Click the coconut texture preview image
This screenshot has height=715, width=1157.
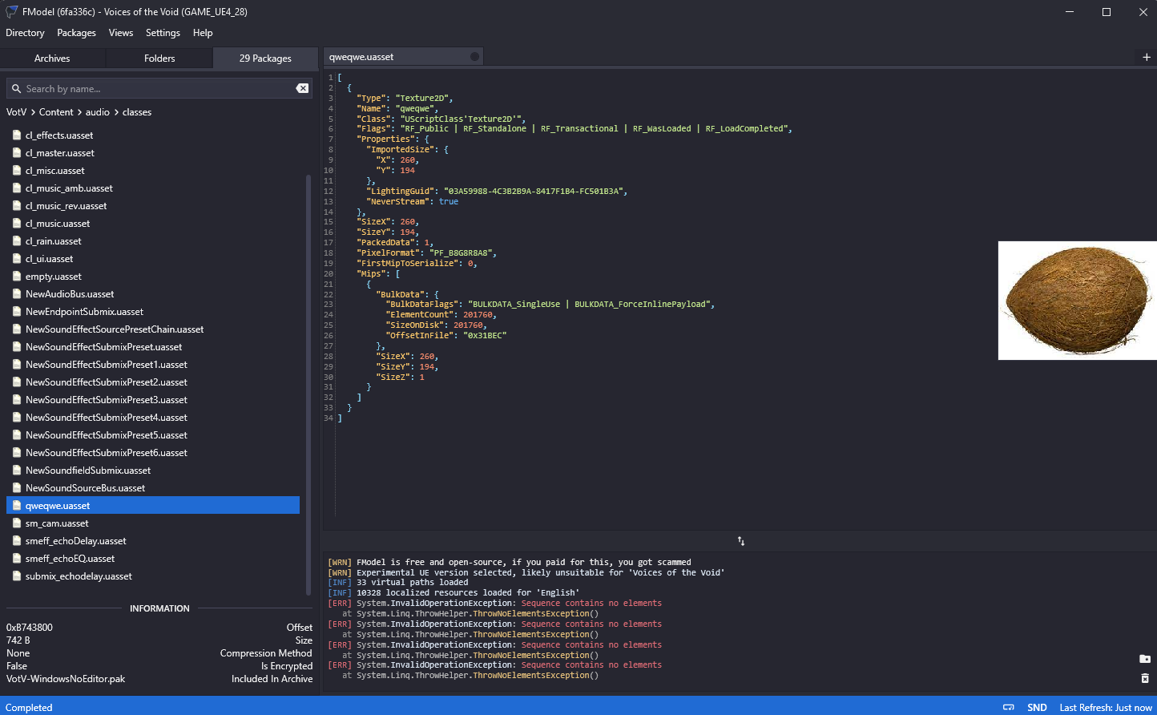click(x=1077, y=301)
